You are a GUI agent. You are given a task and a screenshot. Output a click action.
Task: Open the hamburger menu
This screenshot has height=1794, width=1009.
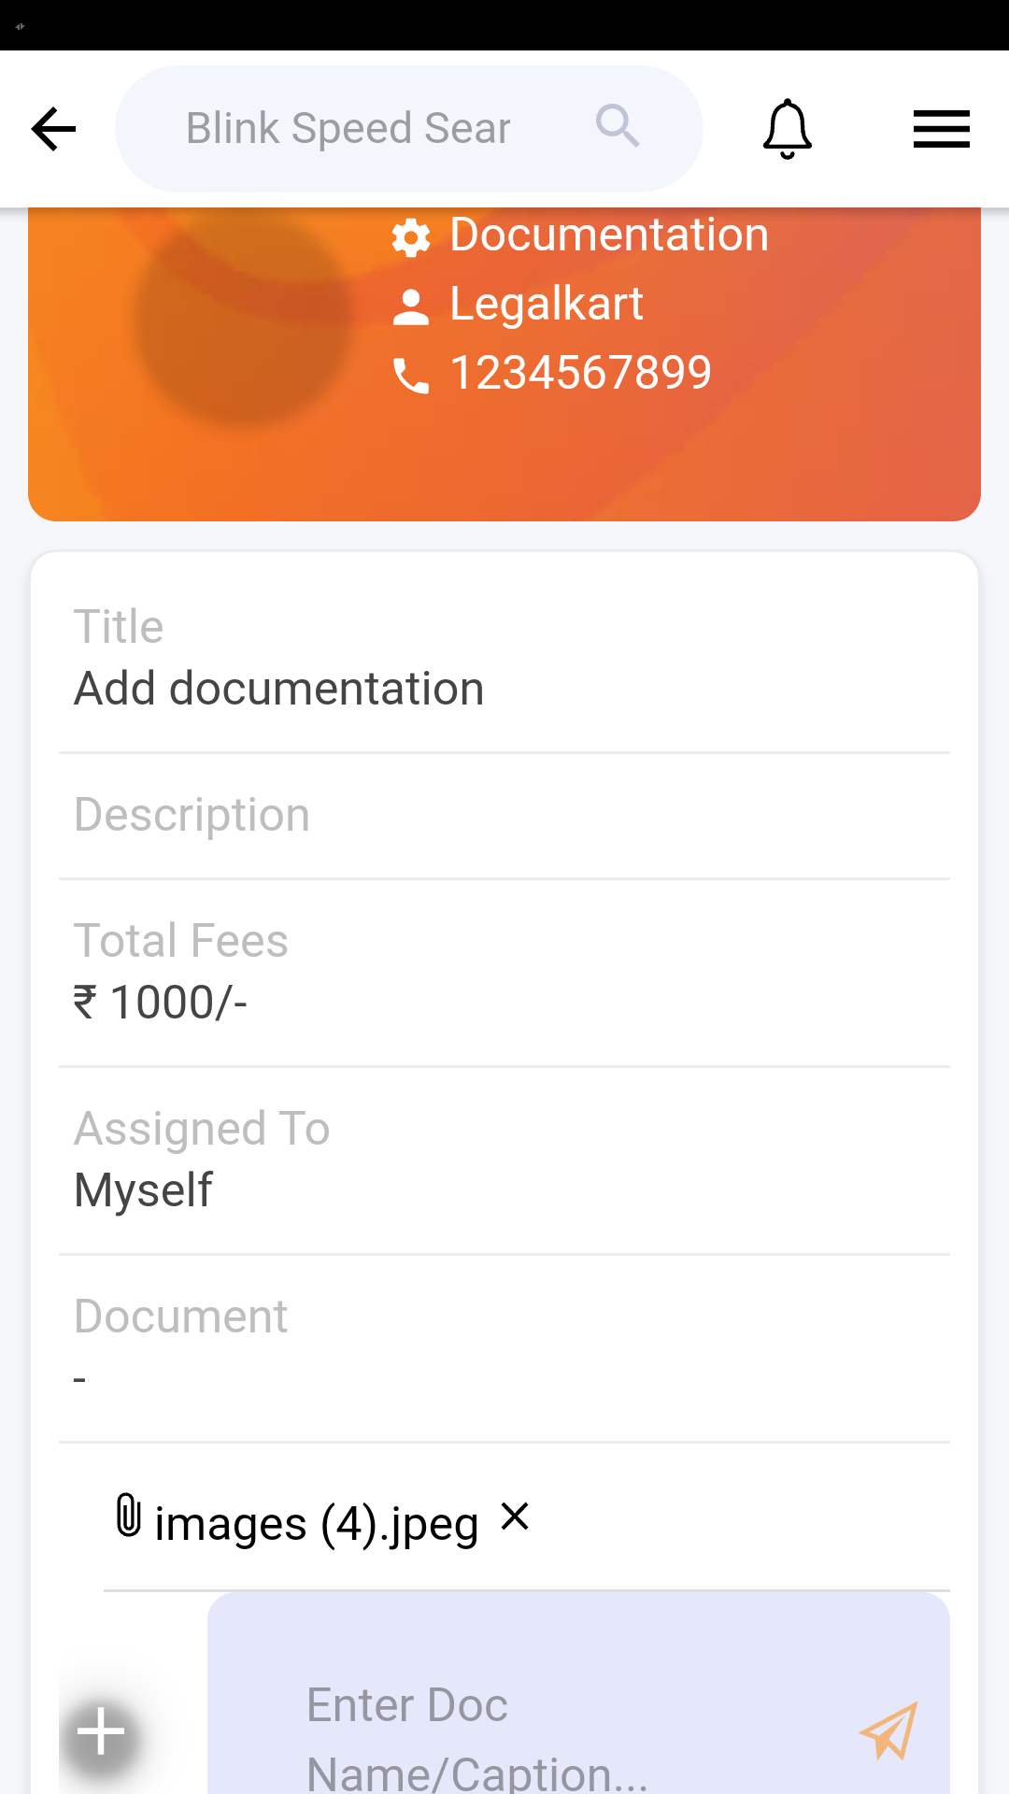coord(941,129)
